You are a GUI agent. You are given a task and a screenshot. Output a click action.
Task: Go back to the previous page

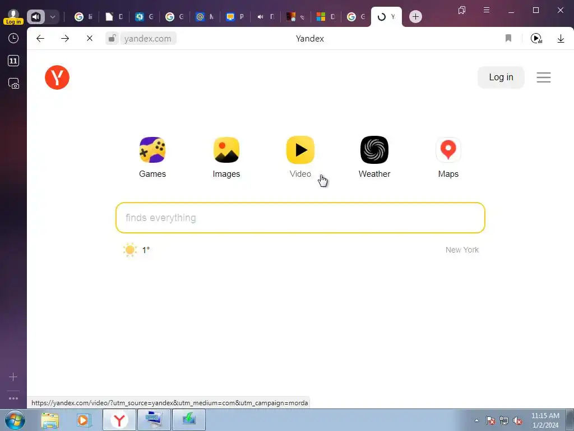[40, 39]
